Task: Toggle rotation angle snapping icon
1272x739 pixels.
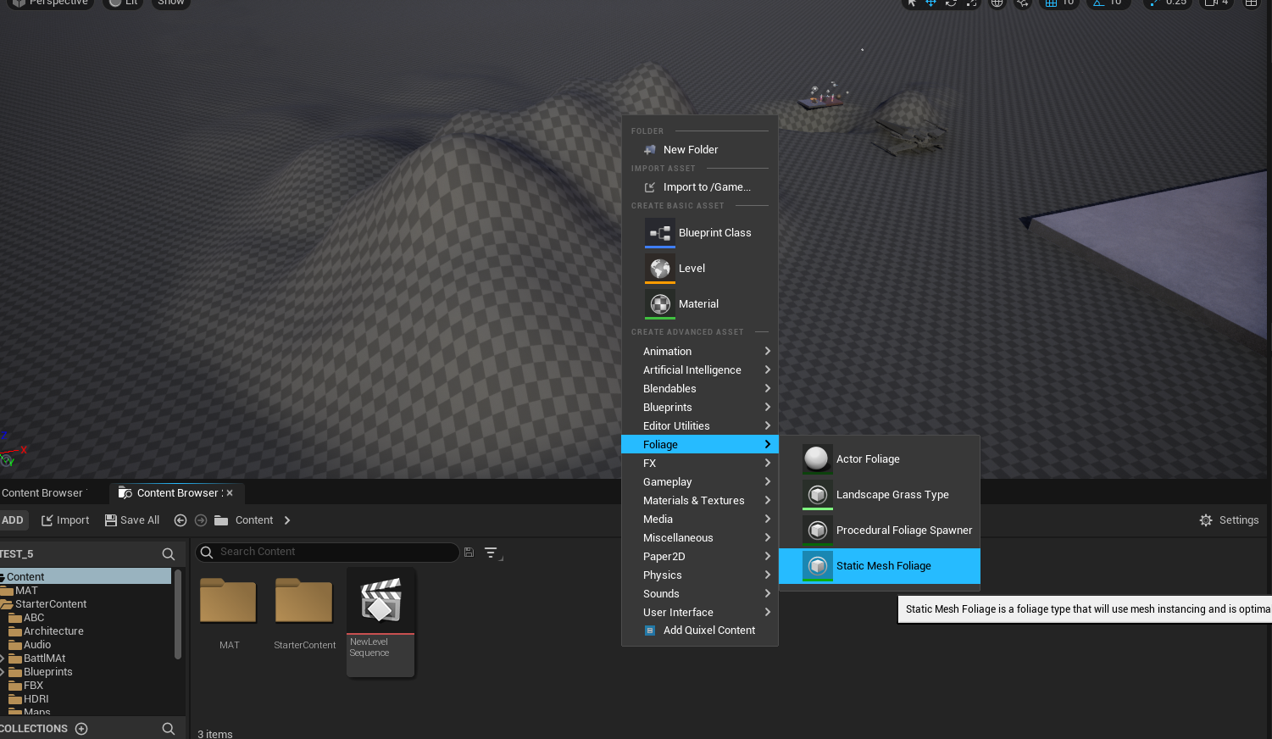Action: [1099, 3]
